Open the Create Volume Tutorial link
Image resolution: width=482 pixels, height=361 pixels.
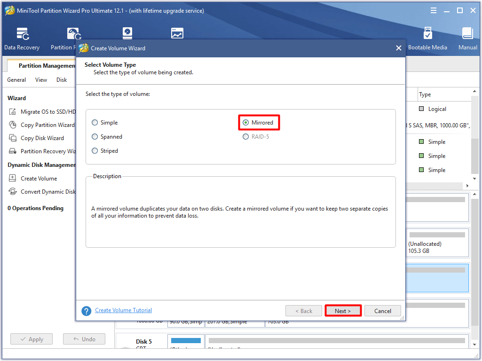click(123, 310)
